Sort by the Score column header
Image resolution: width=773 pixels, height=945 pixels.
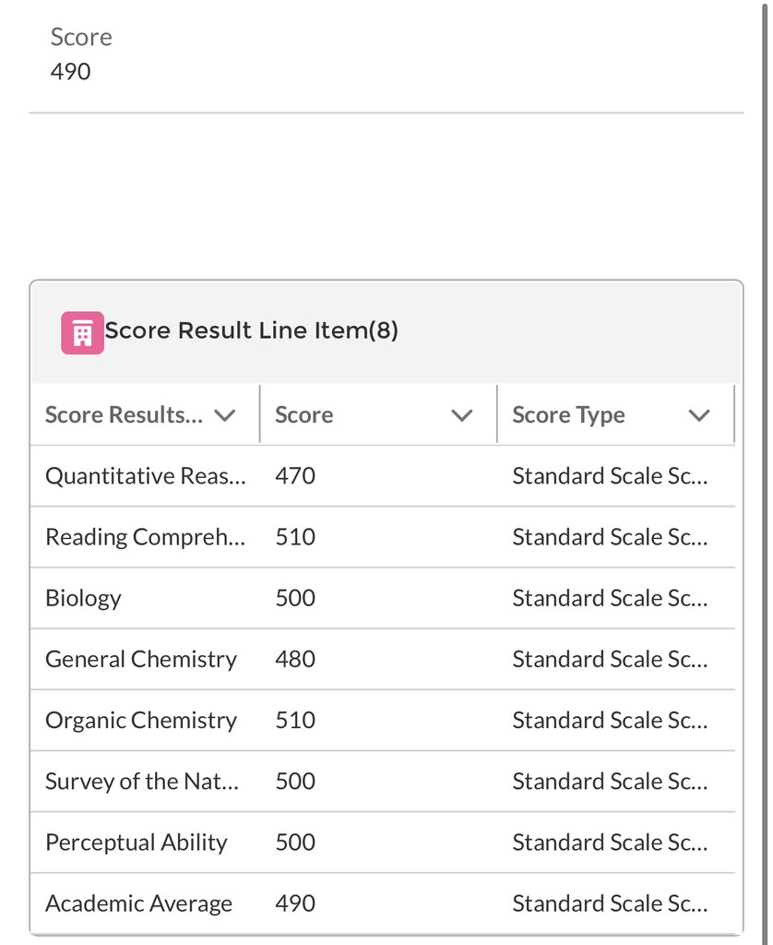[x=304, y=414]
